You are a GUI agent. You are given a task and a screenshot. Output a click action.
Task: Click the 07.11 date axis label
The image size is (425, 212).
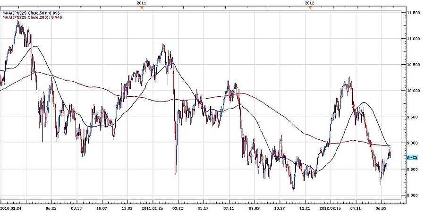click(229, 207)
